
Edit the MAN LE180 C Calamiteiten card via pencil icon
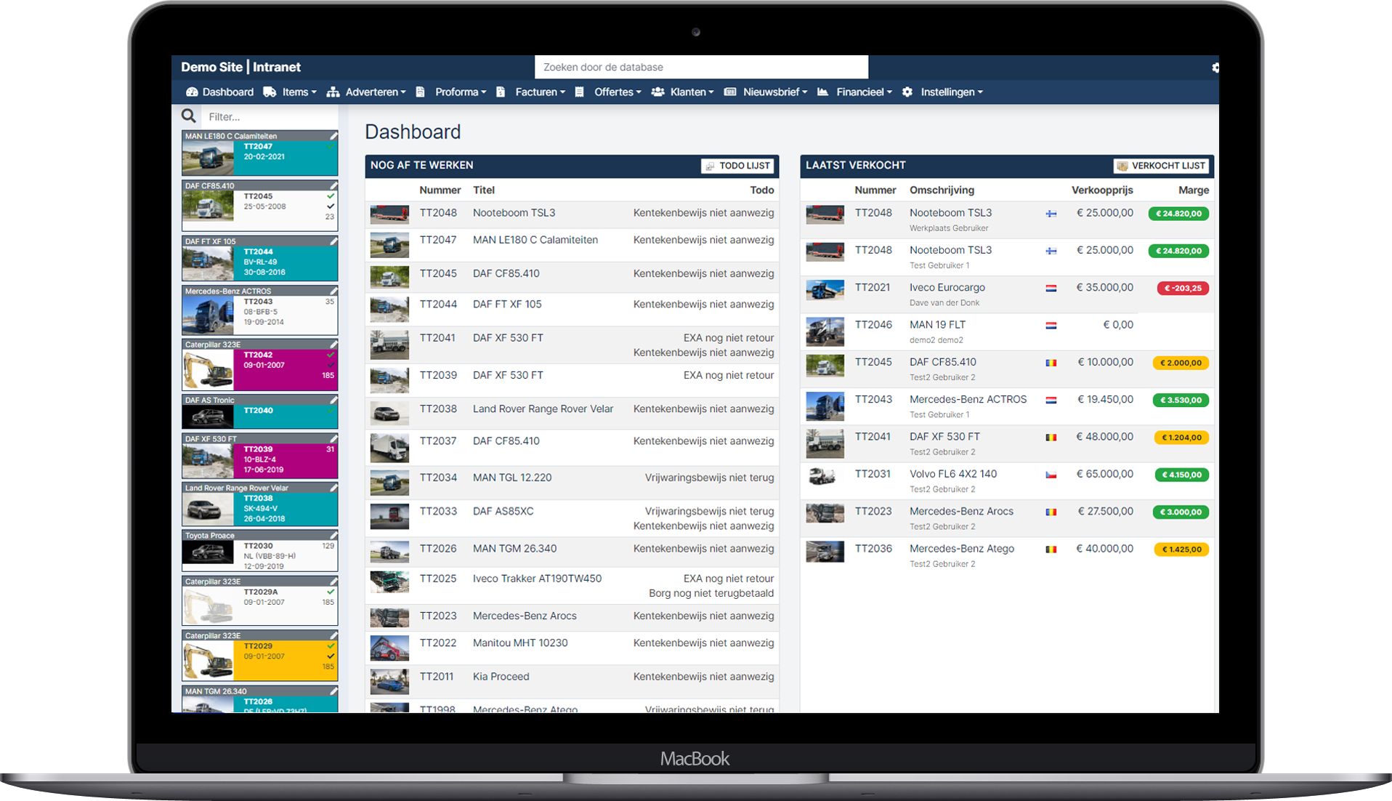coord(333,136)
